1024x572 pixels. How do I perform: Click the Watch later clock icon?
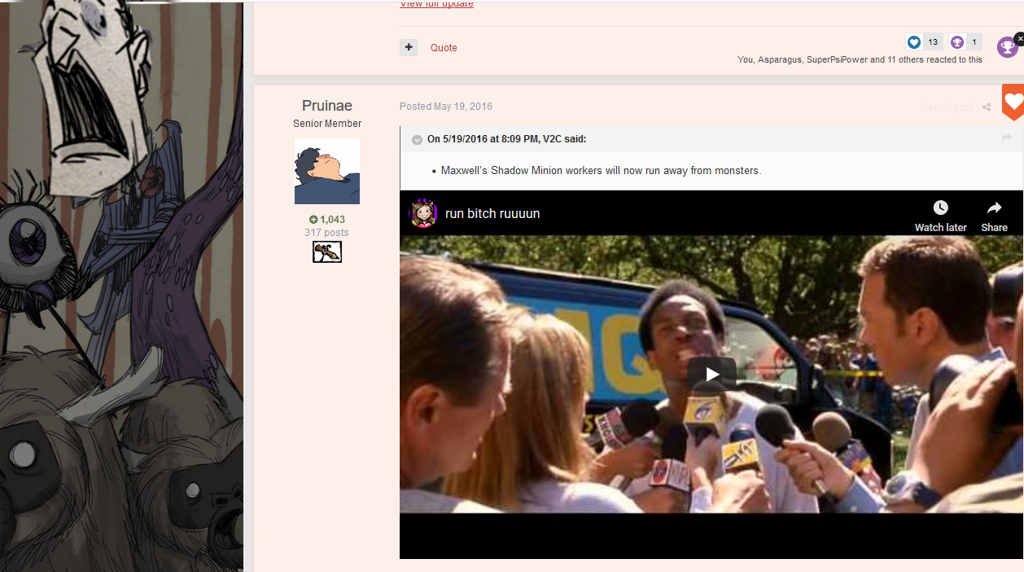pos(940,208)
